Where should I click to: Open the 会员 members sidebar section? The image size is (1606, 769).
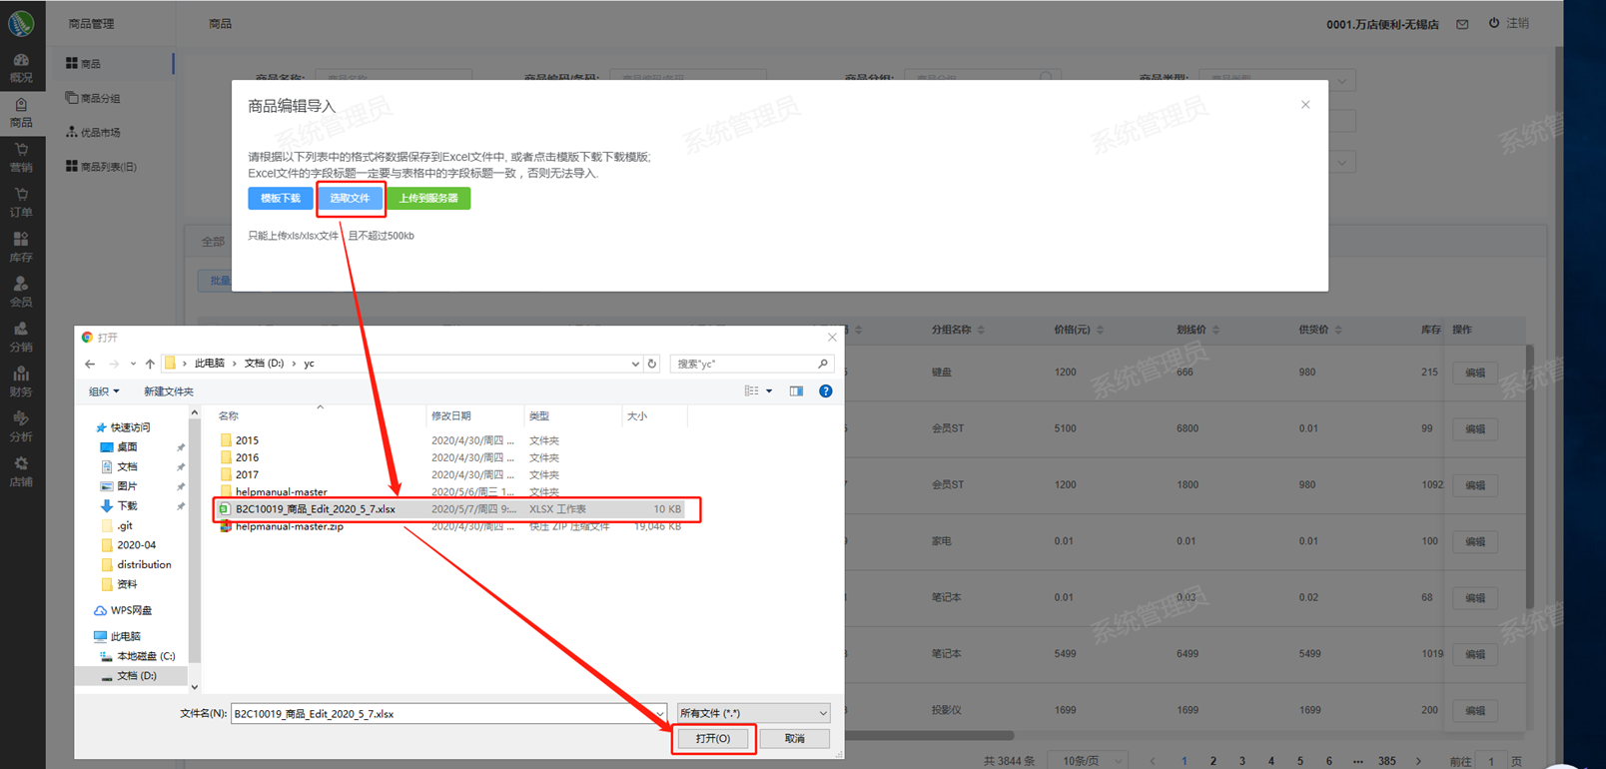click(21, 293)
